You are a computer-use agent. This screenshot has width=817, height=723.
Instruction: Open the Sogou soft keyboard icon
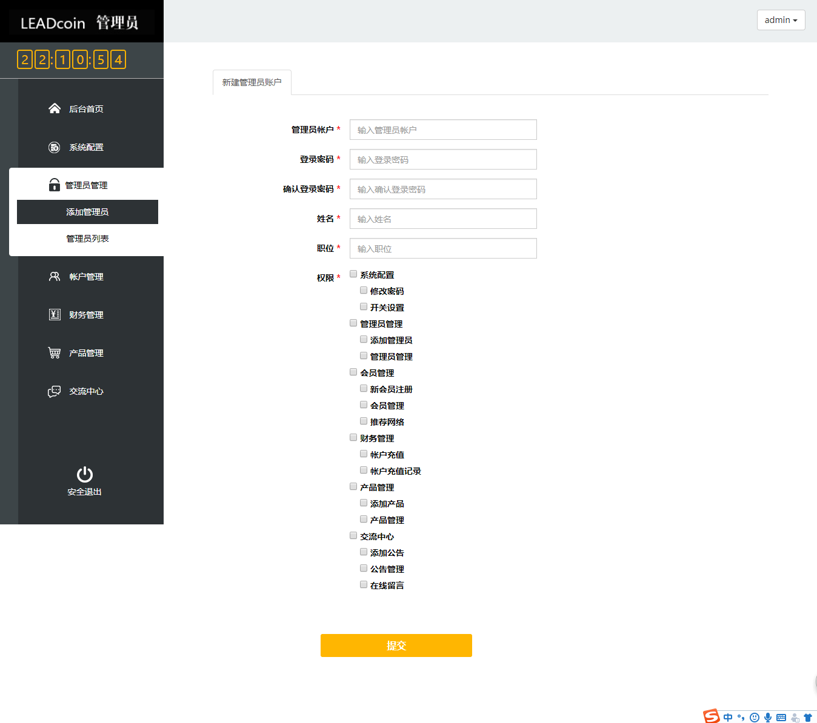[x=781, y=718]
